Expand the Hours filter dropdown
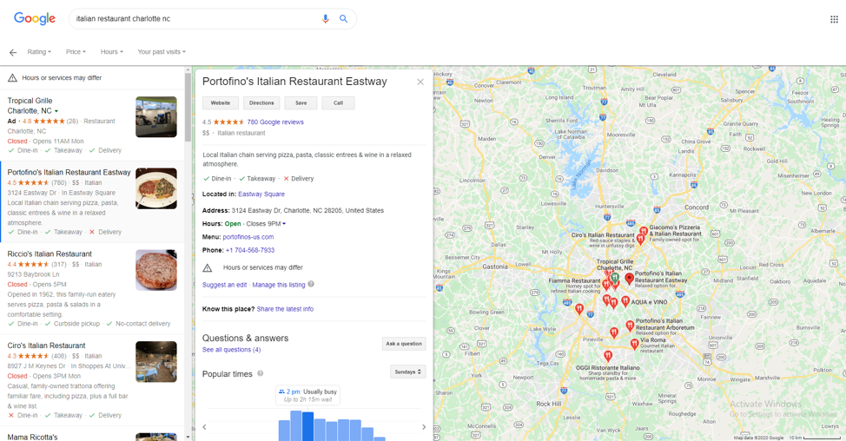Viewport: 846px width, 441px height. (111, 52)
